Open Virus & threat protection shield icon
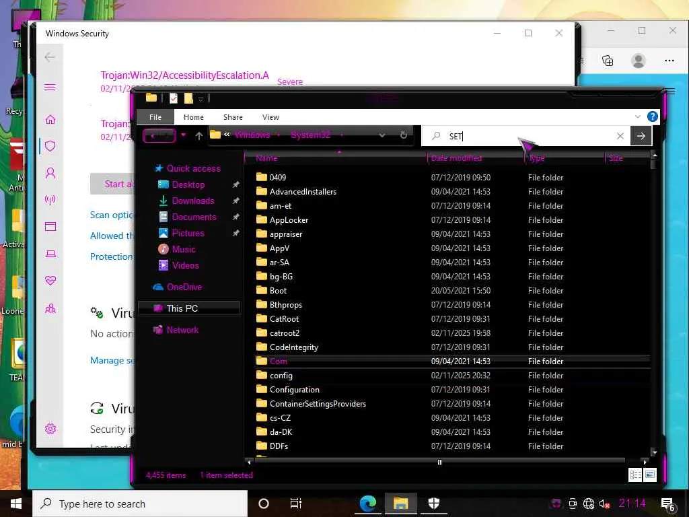 click(x=50, y=146)
